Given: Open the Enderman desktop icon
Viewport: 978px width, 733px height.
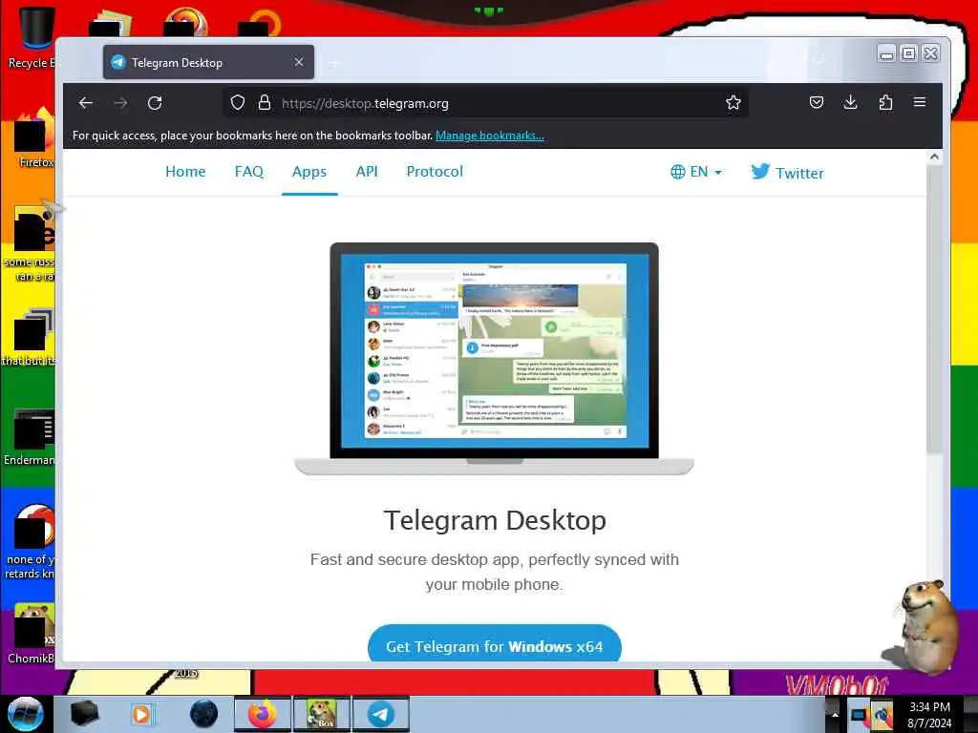Looking at the screenshot, I should tap(32, 437).
